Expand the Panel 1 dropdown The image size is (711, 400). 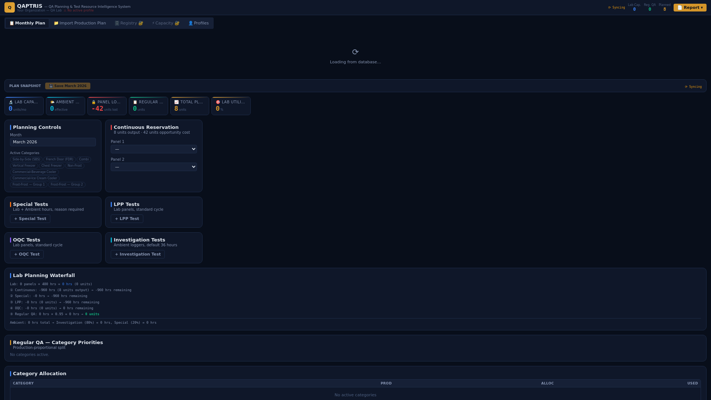click(154, 149)
